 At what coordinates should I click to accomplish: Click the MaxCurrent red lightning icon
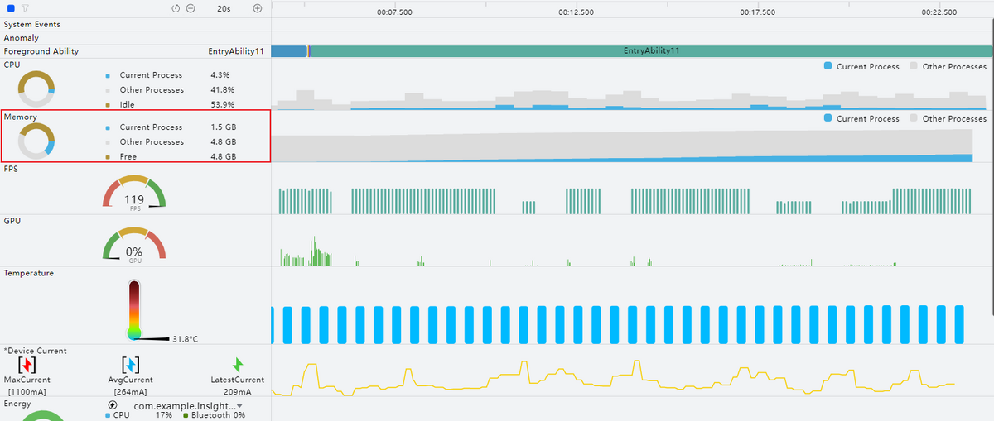tap(28, 366)
